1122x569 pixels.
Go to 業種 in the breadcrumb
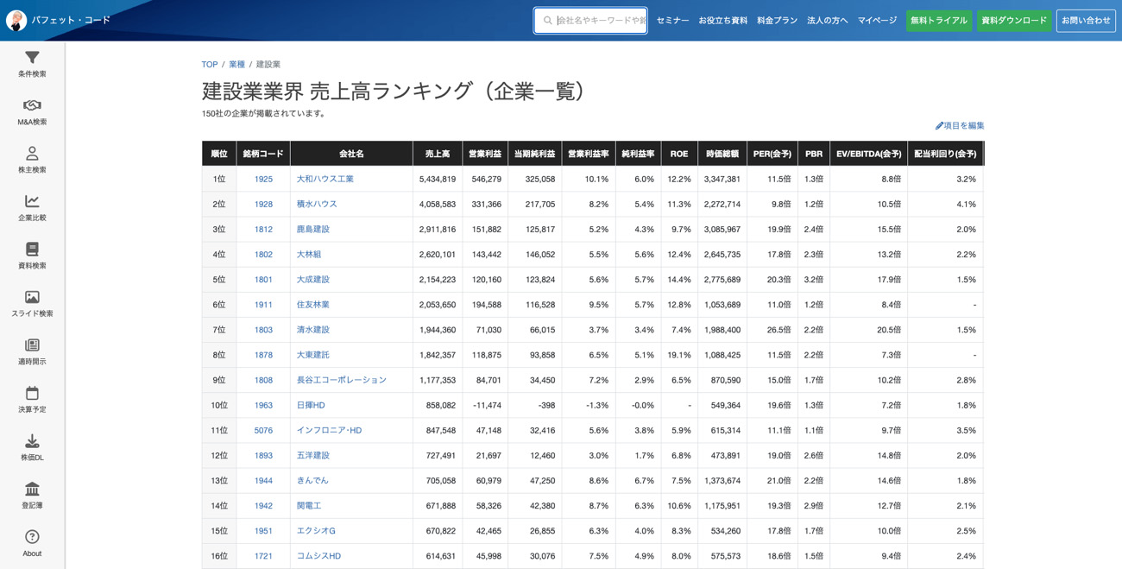(x=236, y=65)
